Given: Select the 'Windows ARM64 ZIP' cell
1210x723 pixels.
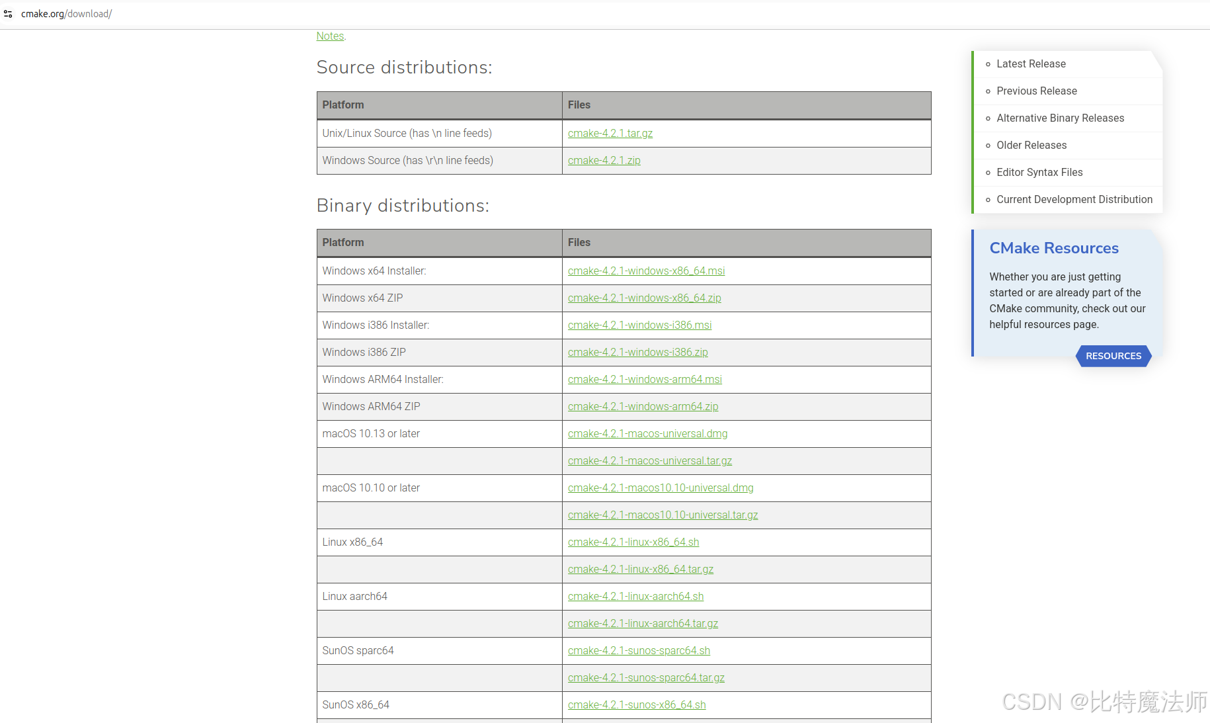Looking at the screenshot, I should [440, 407].
